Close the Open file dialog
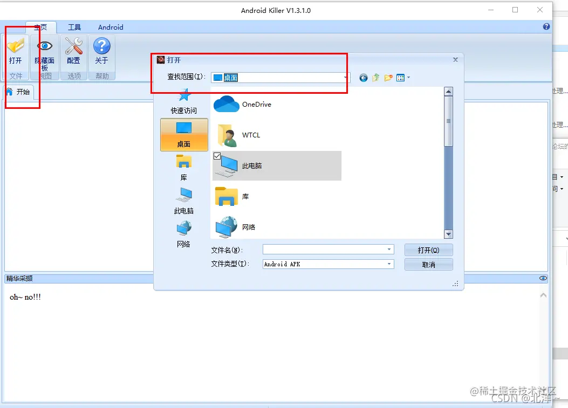Image resolution: width=568 pixels, height=408 pixels. [455, 60]
